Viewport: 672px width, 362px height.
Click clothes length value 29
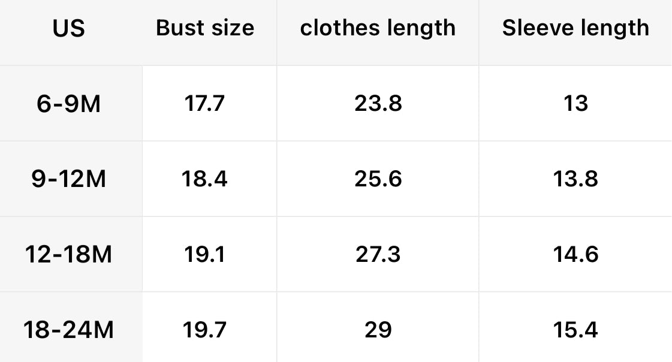[378, 330]
